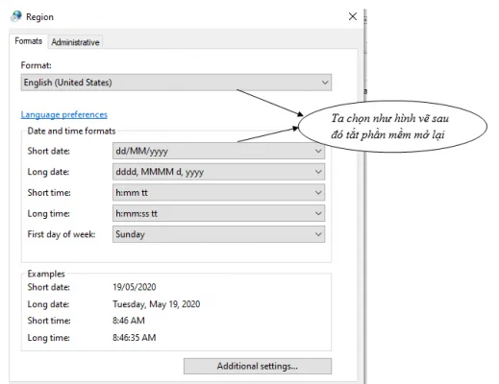Click the chevron arrow of First day of week
The image size is (499, 384).
(x=318, y=234)
